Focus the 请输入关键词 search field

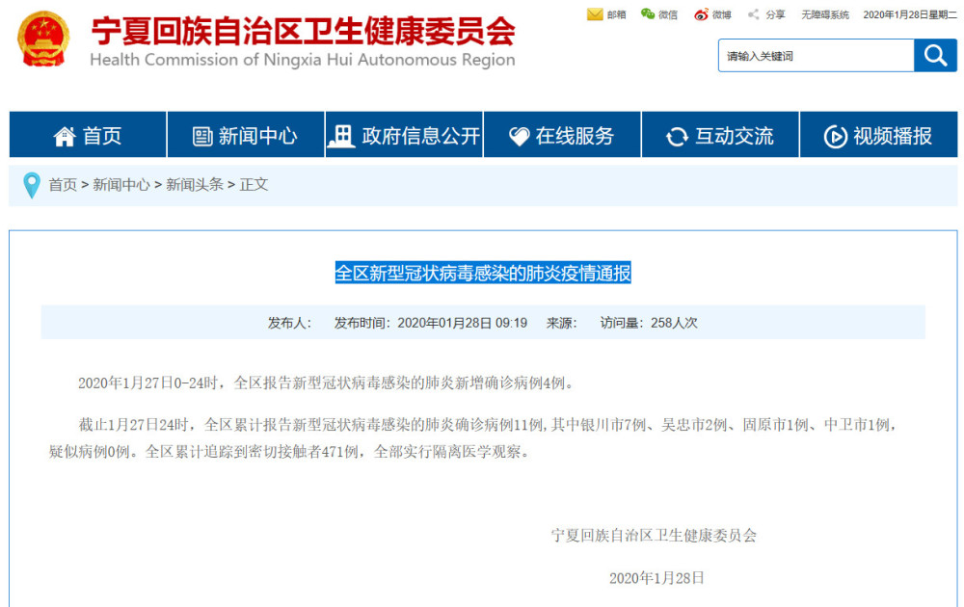[x=816, y=56]
